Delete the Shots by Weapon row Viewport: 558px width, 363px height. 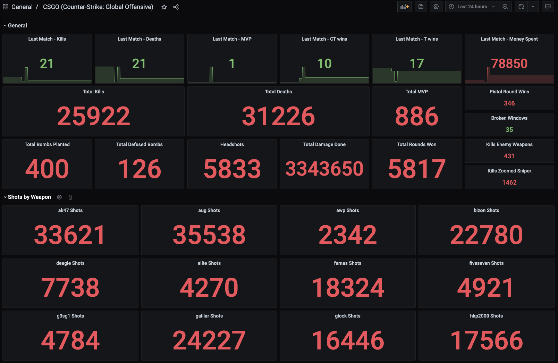70,197
